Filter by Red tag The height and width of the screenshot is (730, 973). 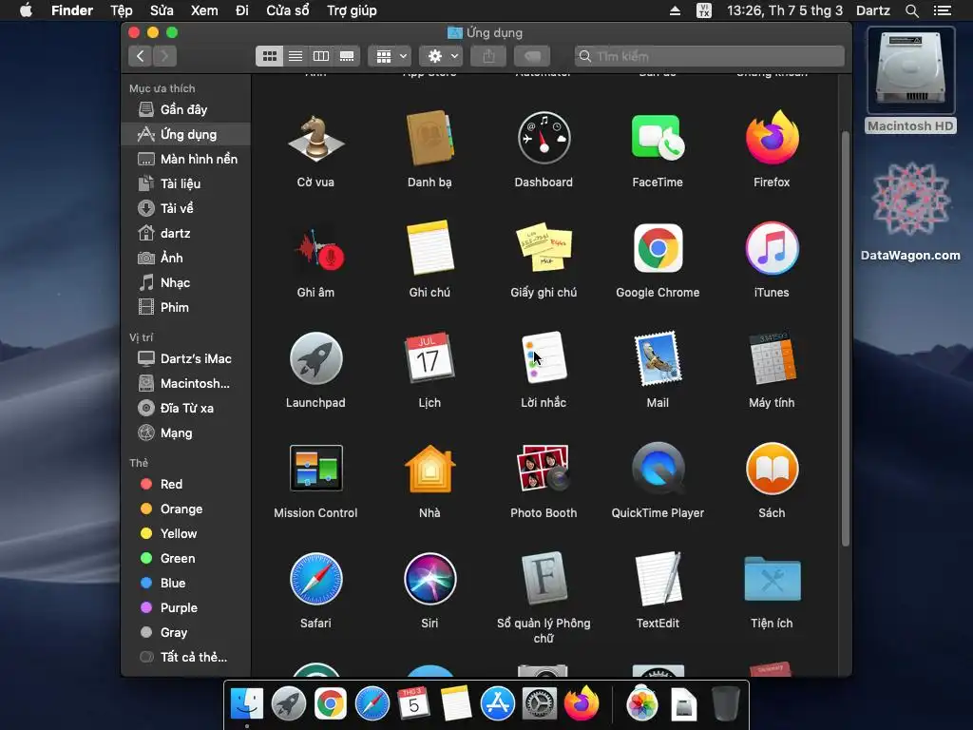pos(186,484)
